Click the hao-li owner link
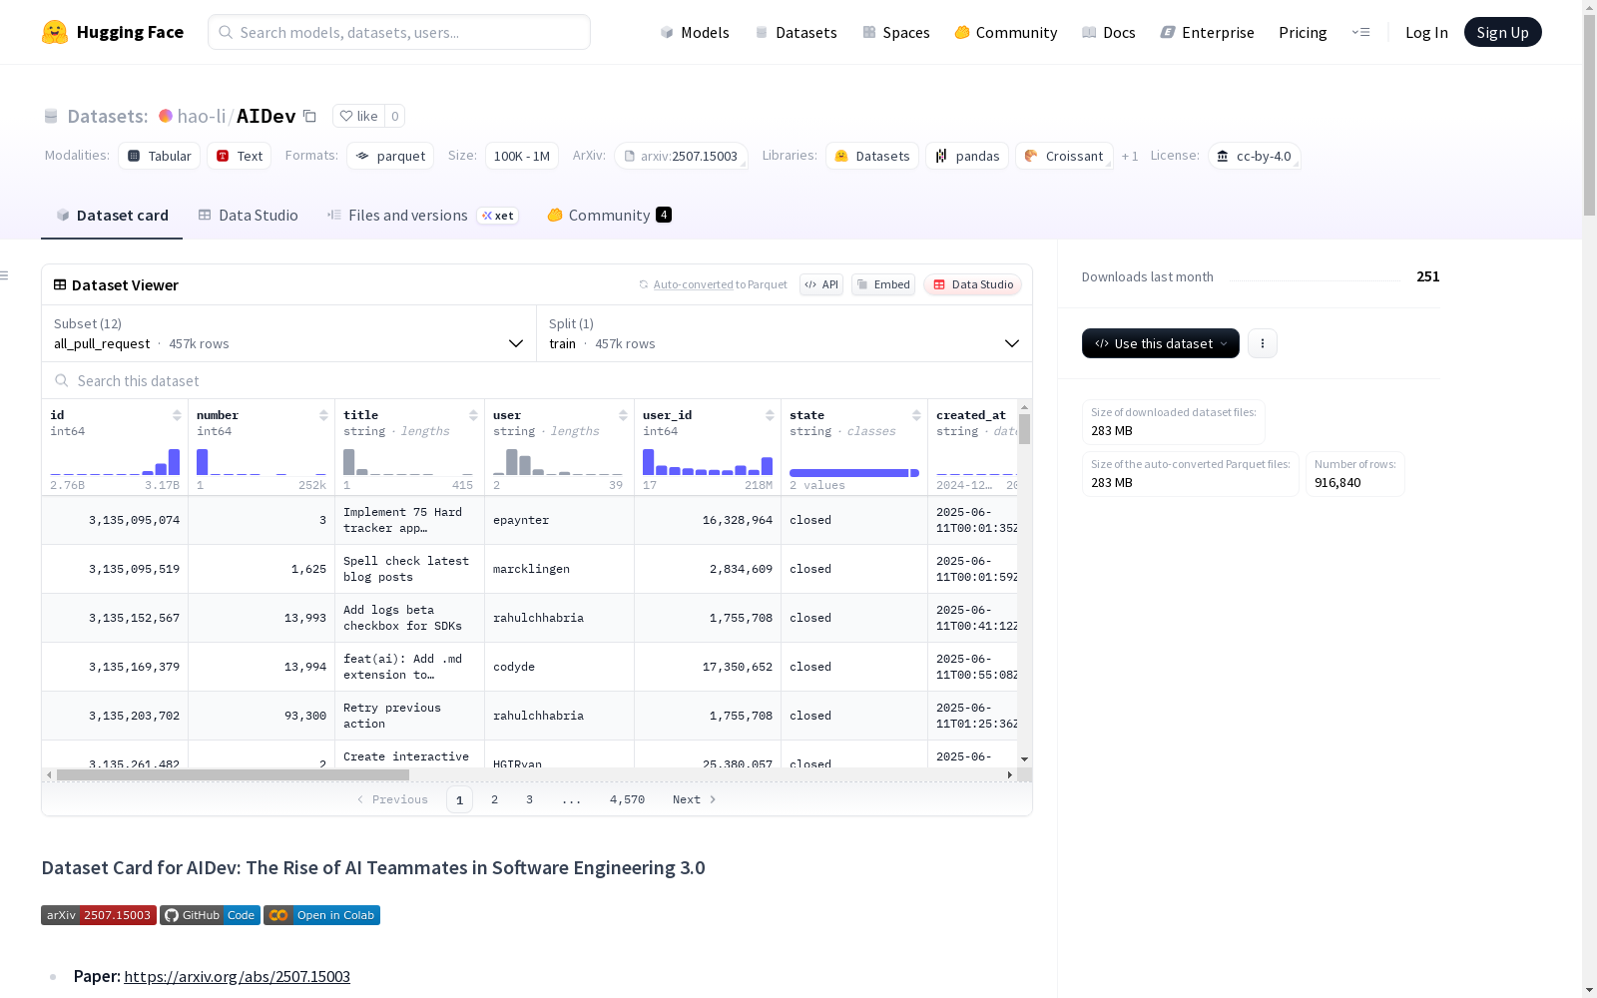This screenshot has height=998, width=1597. [202, 116]
